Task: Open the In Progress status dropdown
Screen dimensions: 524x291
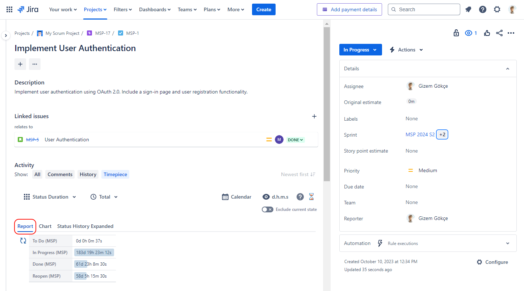Action: 360,50
